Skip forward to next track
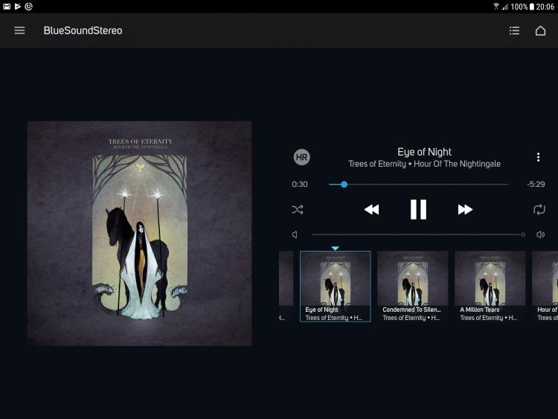 tap(465, 209)
